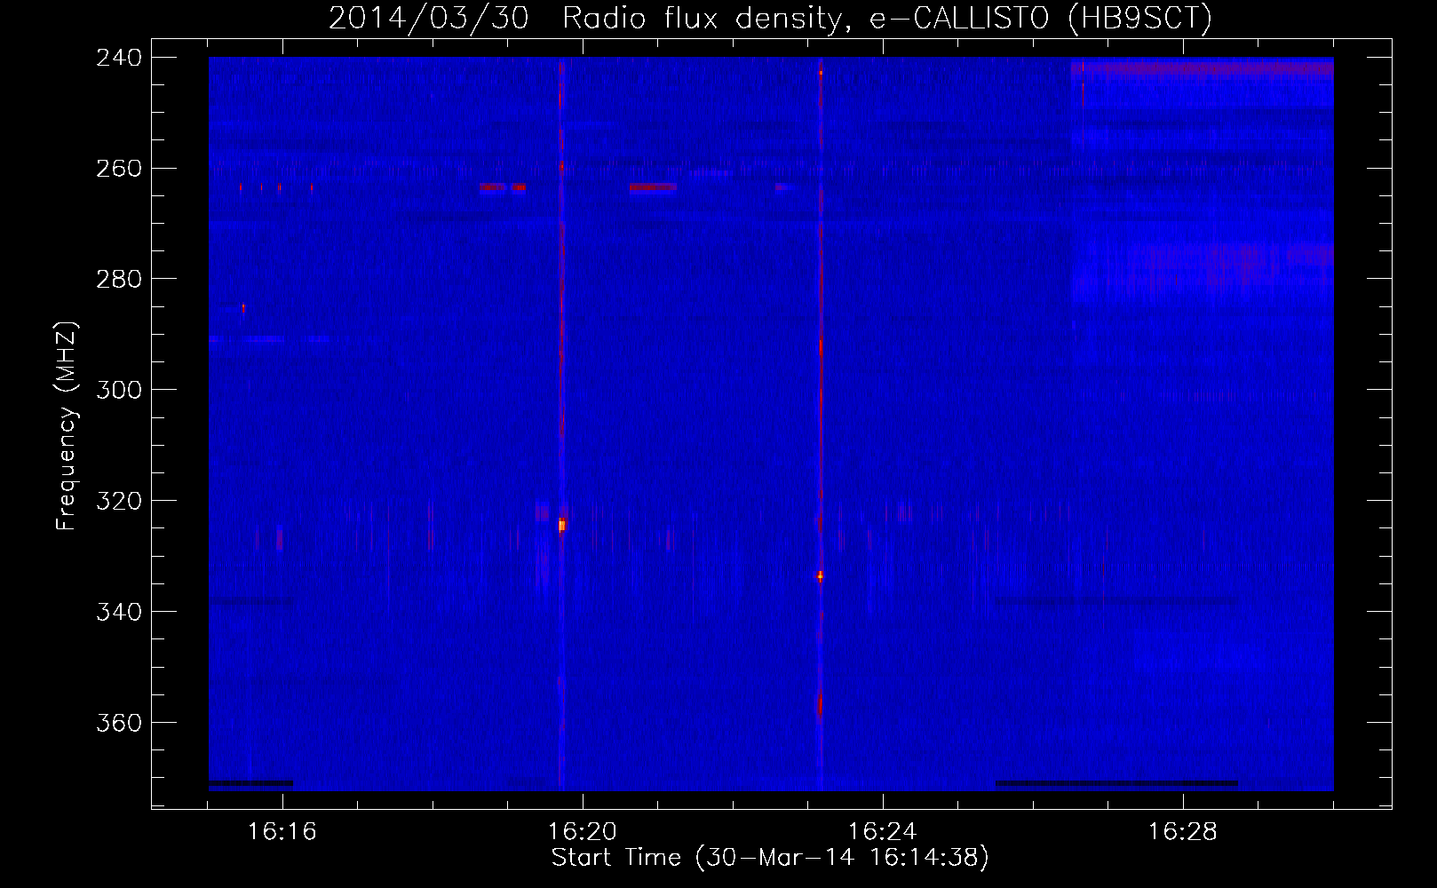The image size is (1437, 888).
Task: Select the 'Frequency (MHZ)' y-axis label
Action: pyautogui.click(x=67, y=425)
